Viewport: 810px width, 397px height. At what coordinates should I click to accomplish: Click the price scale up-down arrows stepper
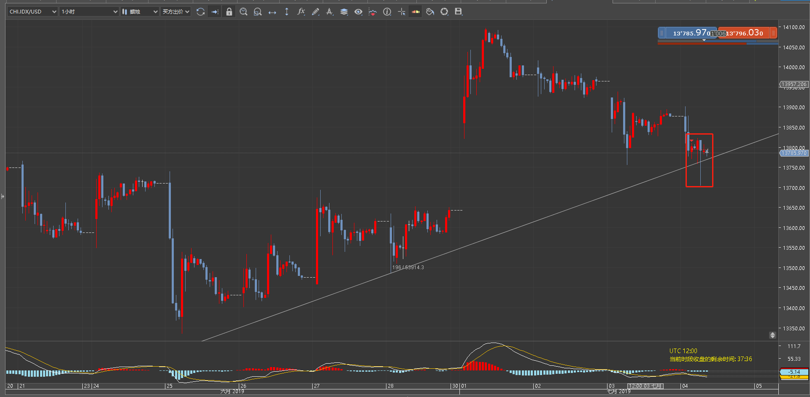[772, 335]
